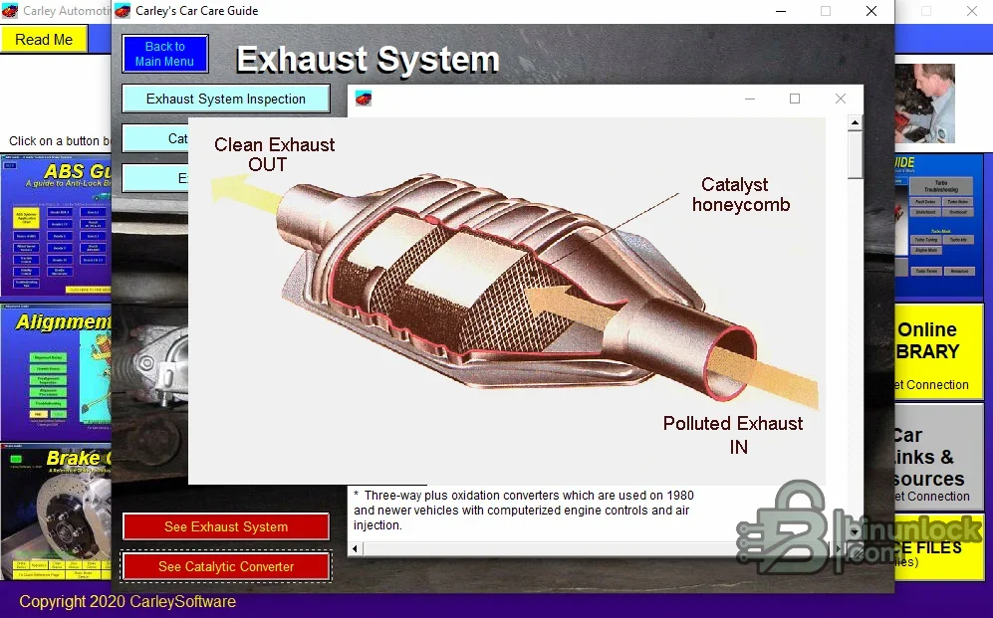This screenshot has height=618, width=993.
Task: Close the catalytic converter image popup
Action: [841, 99]
